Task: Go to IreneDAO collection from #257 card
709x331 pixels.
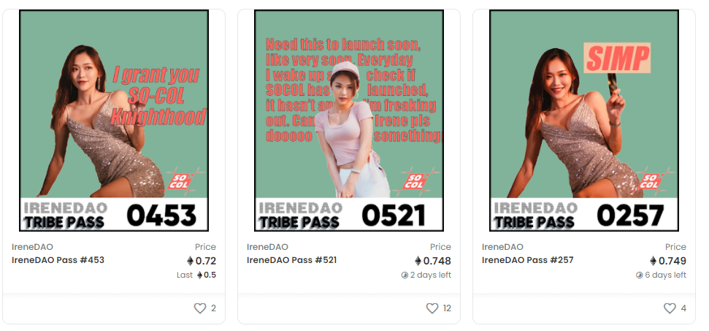Action: pos(502,247)
